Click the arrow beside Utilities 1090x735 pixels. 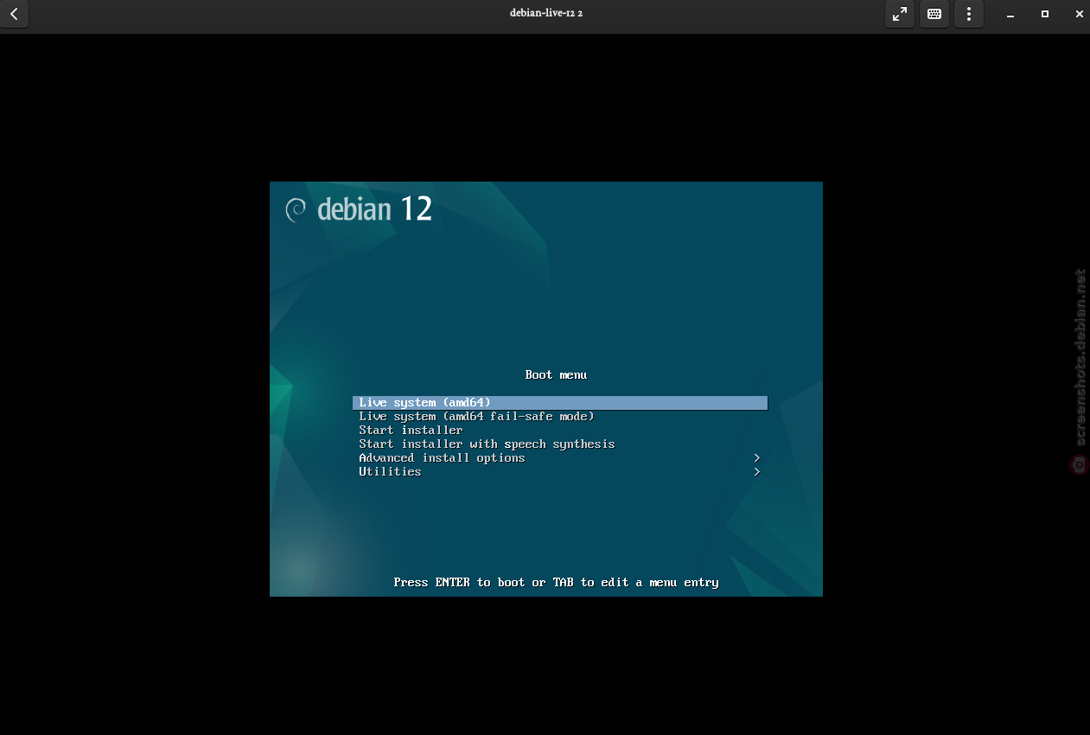pos(757,472)
